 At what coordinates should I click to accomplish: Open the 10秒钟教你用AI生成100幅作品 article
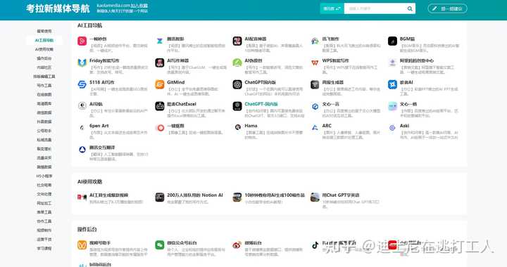pyautogui.click(x=275, y=195)
